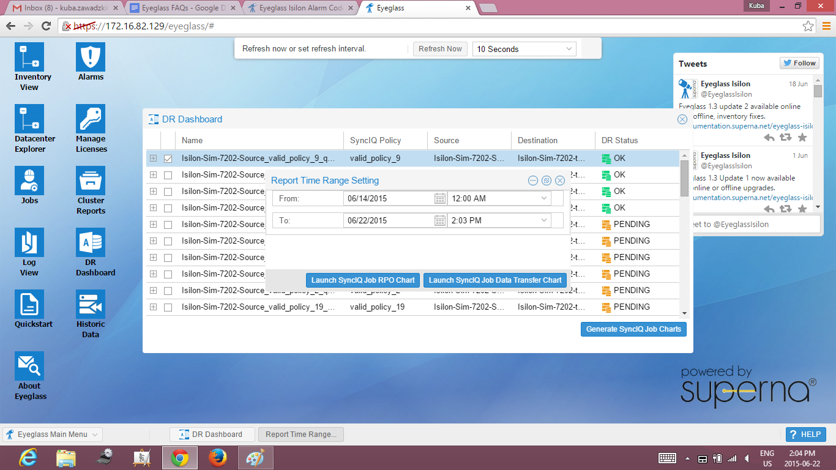Click Launch SyncIQ Job Data Transfer Chart
The image size is (836, 470).
[x=495, y=280]
